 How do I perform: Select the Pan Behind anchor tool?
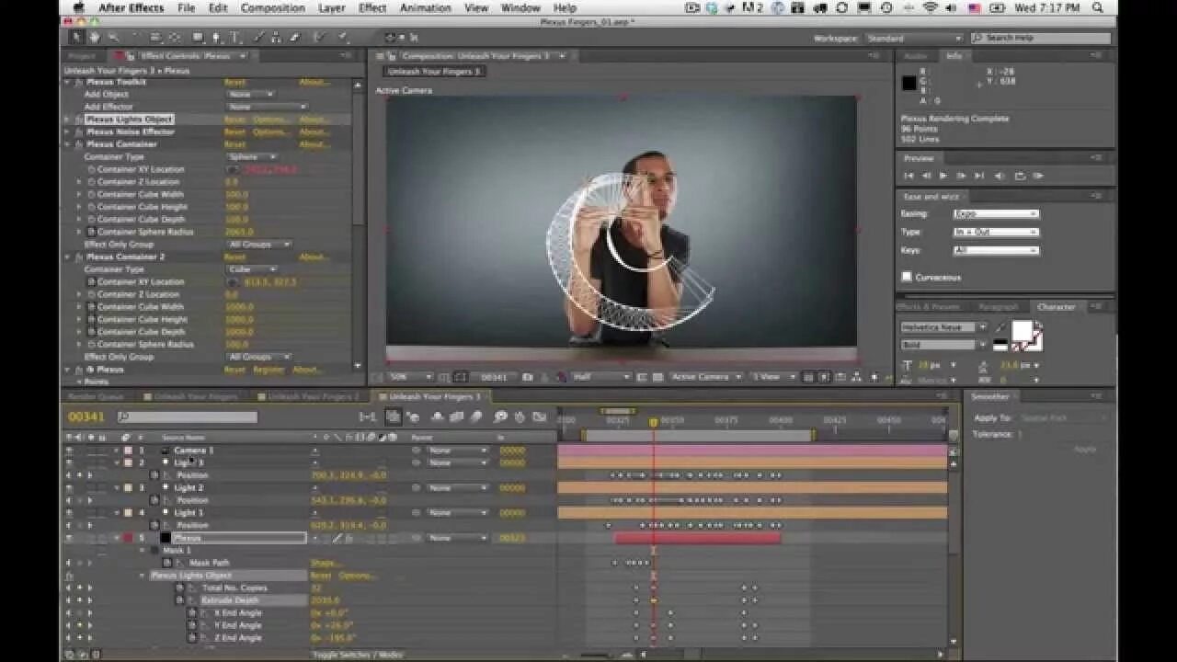tap(175, 38)
